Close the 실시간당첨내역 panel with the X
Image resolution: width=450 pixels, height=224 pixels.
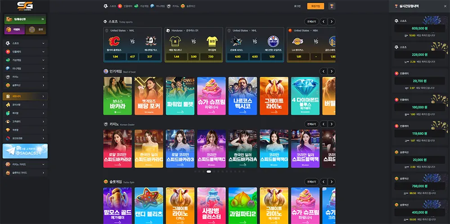[445, 6]
